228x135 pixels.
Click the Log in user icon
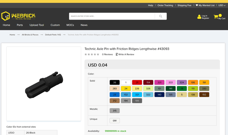click(199, 17)
